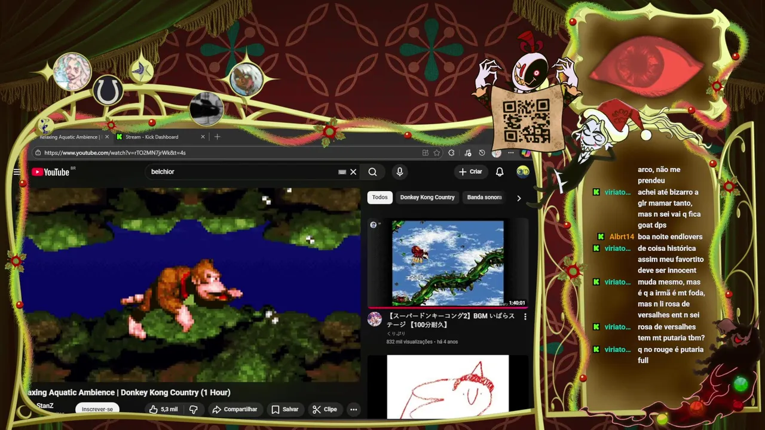Click the Clipe clip button
The width and height of the screenshot is (765, 430).
tap(325, 409)
